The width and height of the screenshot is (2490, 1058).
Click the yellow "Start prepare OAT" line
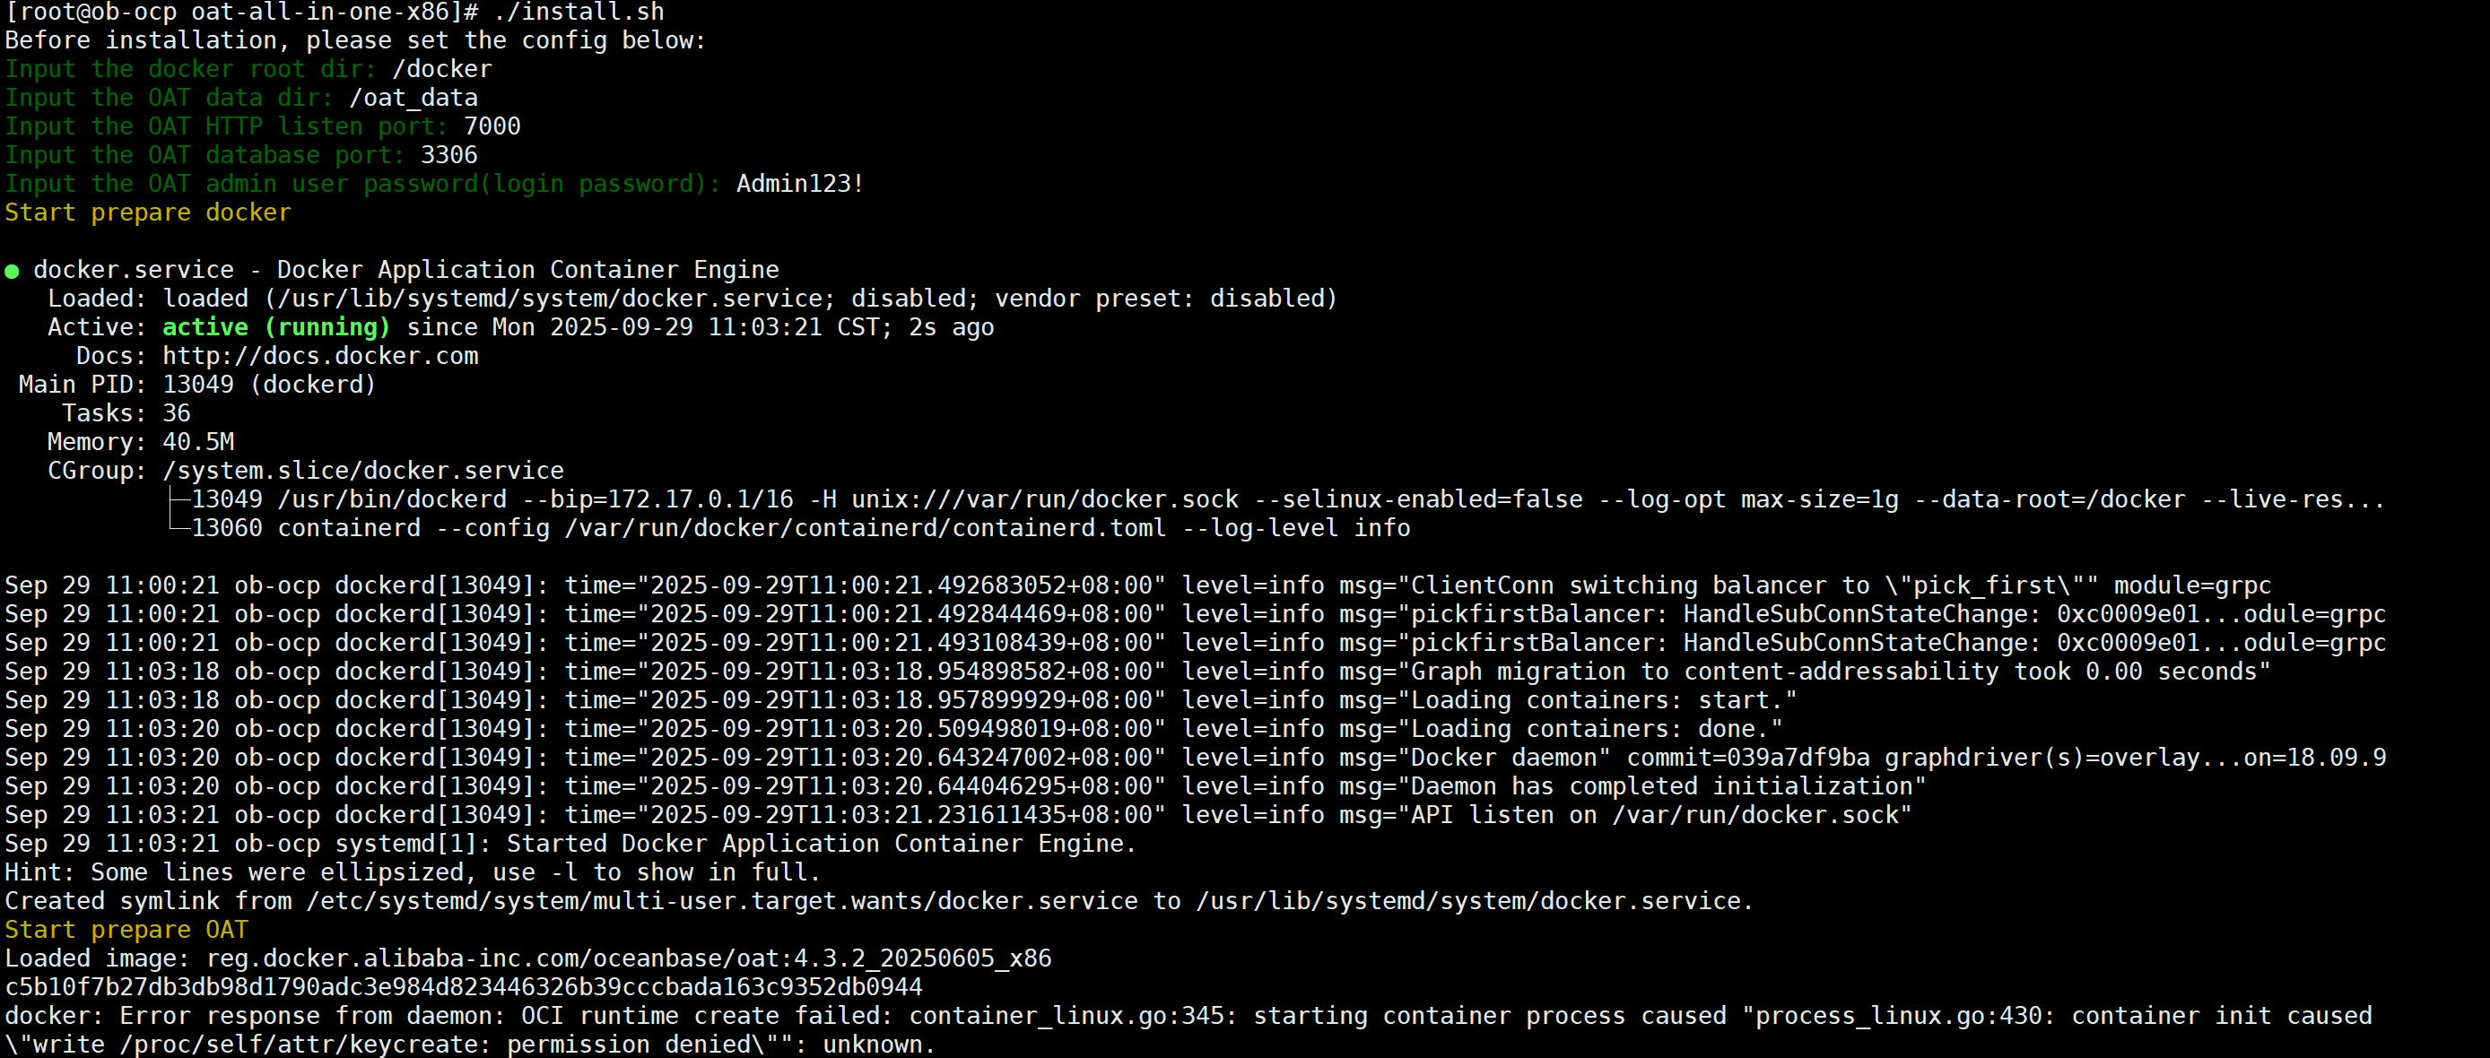click(126, 930)
